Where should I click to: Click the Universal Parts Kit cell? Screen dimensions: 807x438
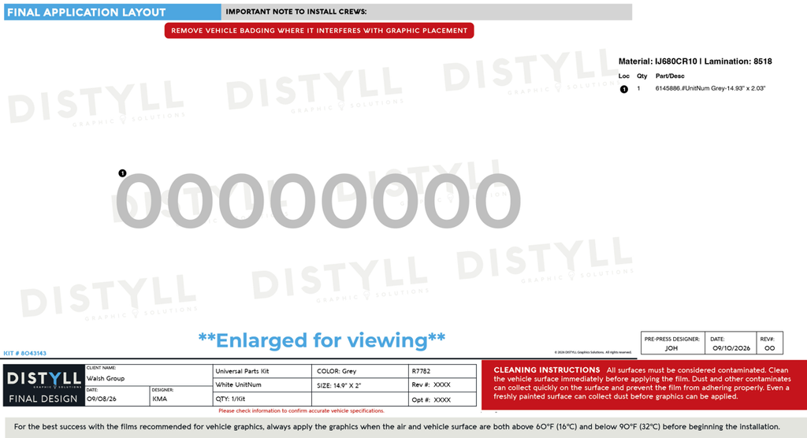[x=262, y=371]
